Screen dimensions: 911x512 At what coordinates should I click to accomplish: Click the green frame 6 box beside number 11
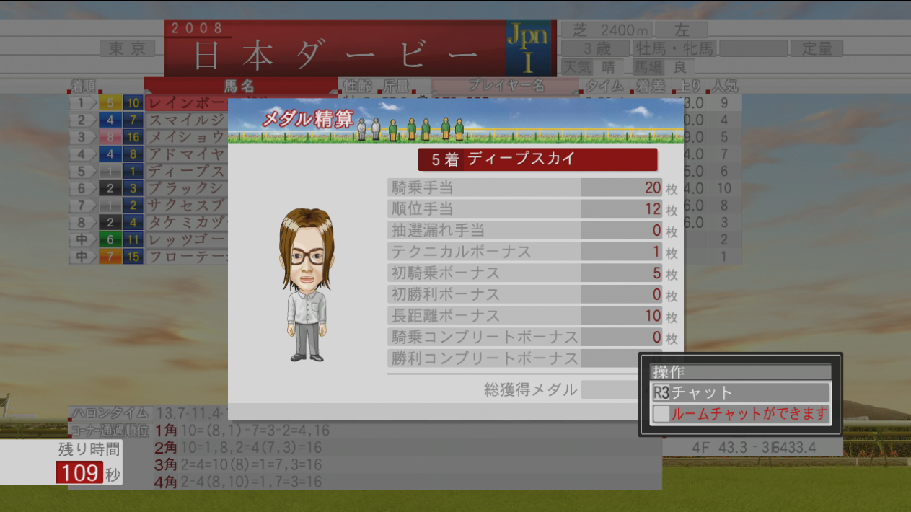[110, 239]
